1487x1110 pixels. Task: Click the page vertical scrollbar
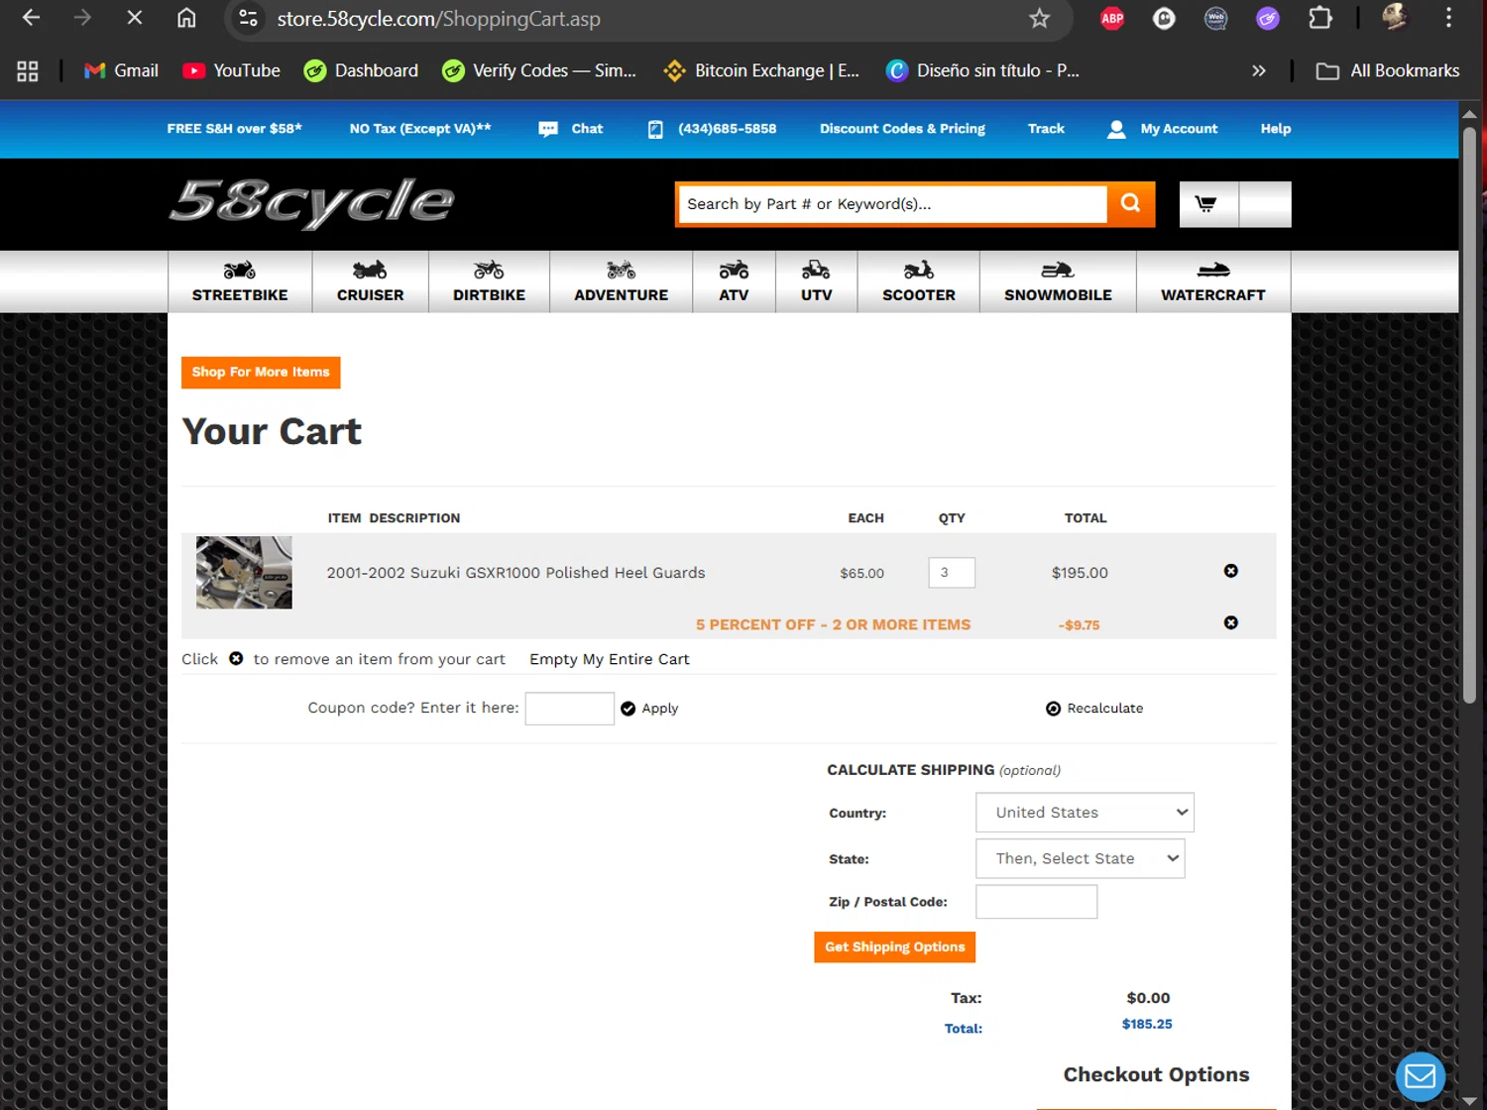1470,416
